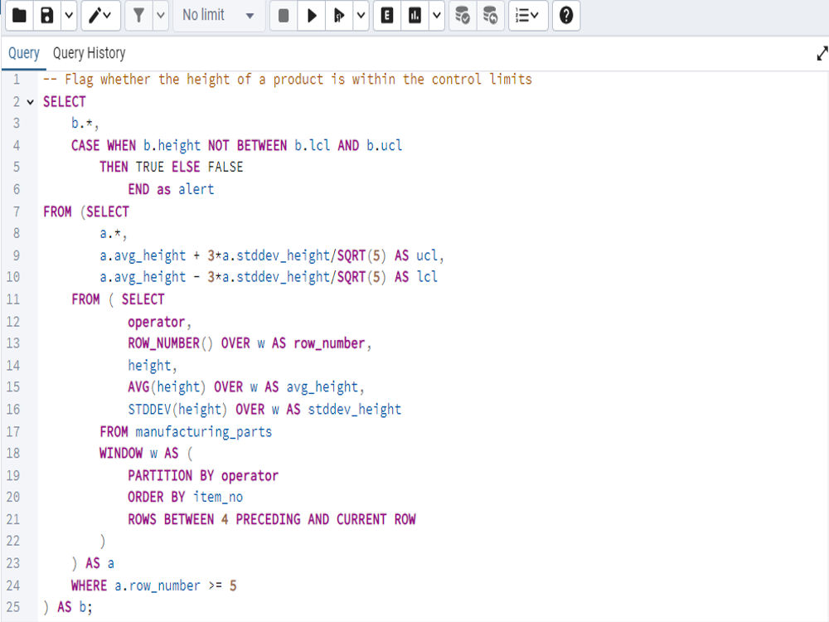Commit the transaction
Screen dimensions: 829x622
pos(463,15)
